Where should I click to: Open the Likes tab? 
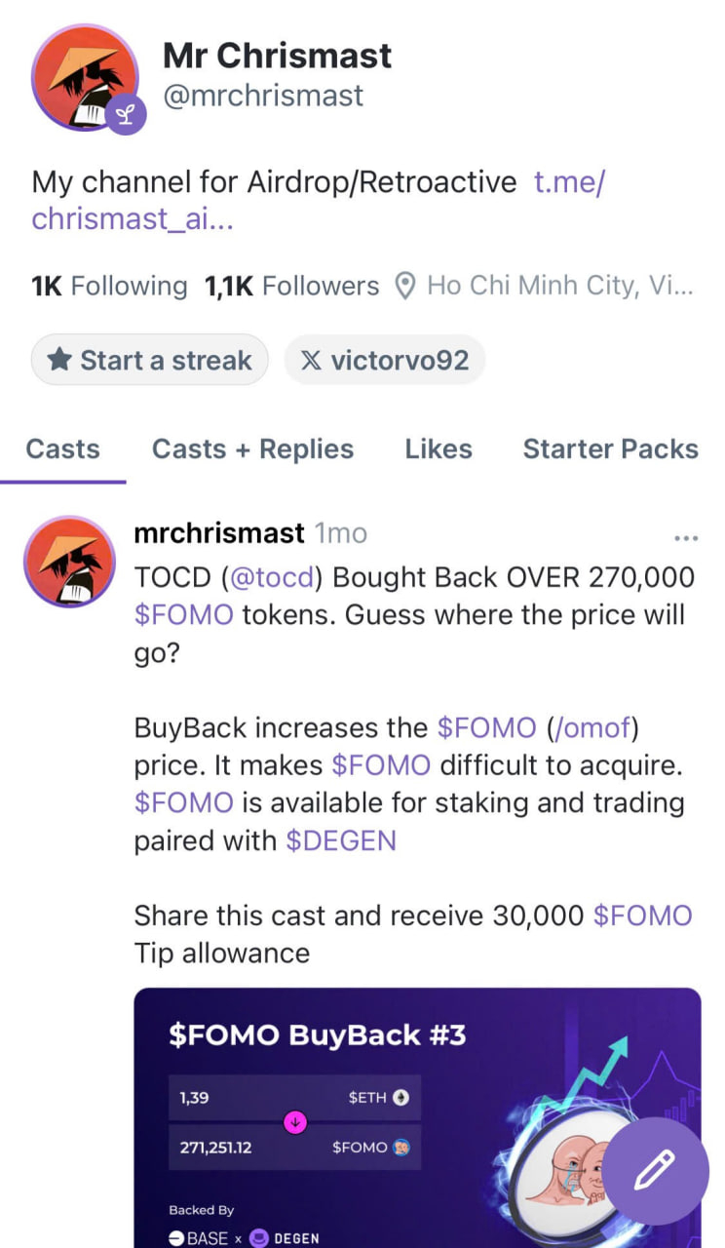[439, 448]
